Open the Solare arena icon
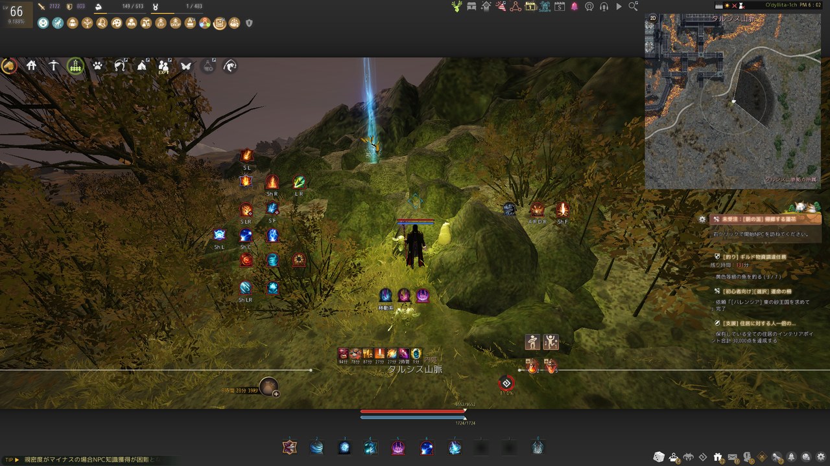 tap(545, 6)
